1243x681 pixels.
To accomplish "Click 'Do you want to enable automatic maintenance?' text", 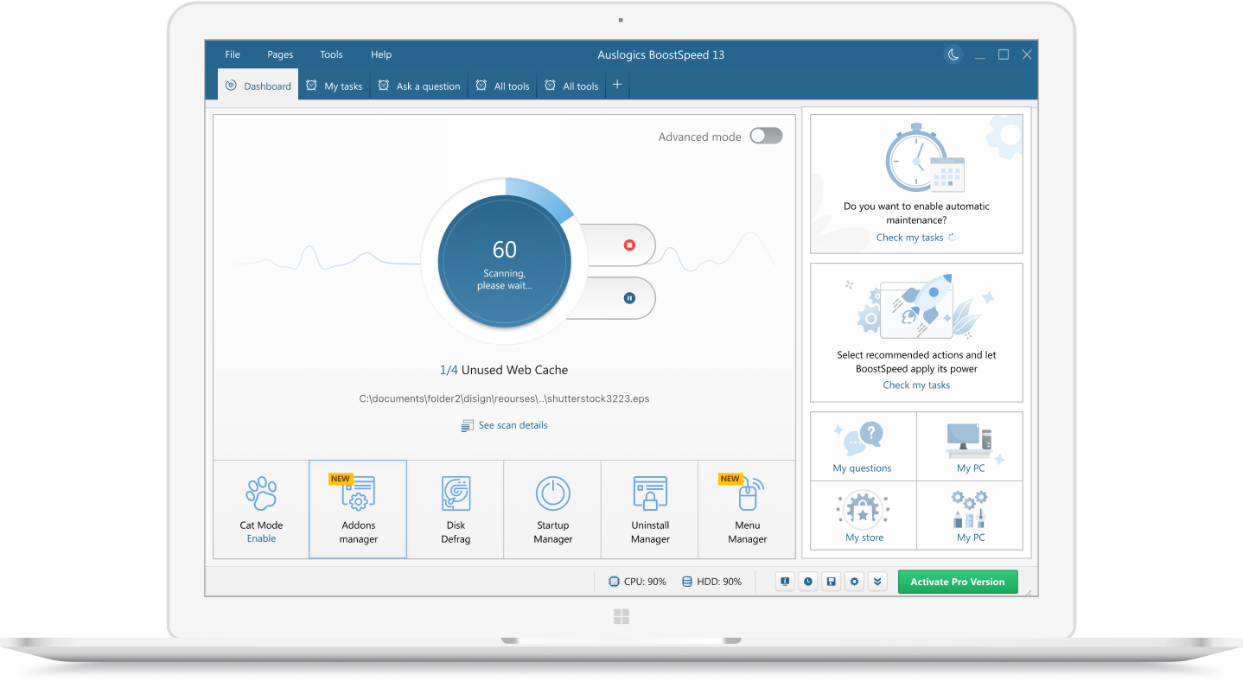I will pyautogui.click(x=916, y=213).
